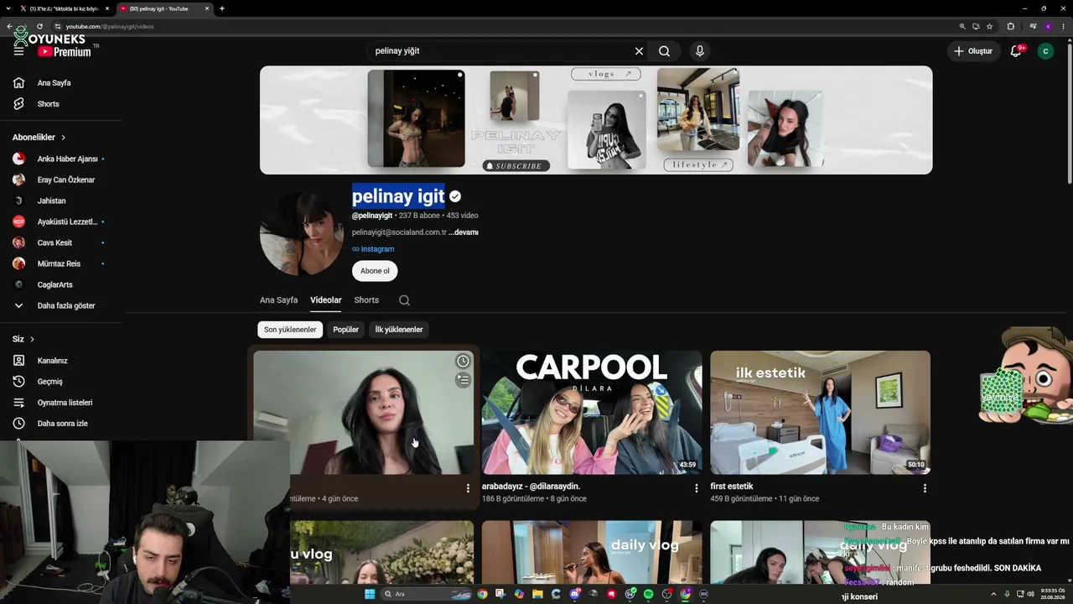Select the pelinay igit YouTube browser tab
Screen dimensions: 1073x604
point(164,8)
